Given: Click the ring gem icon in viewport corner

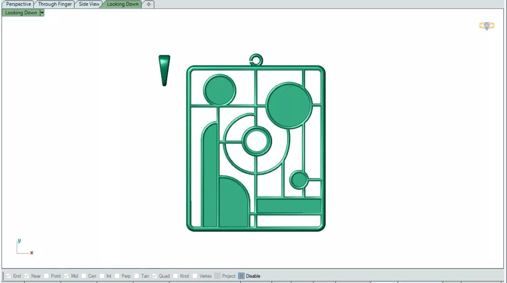Looking at the screenshot, I should pos(487,26).
